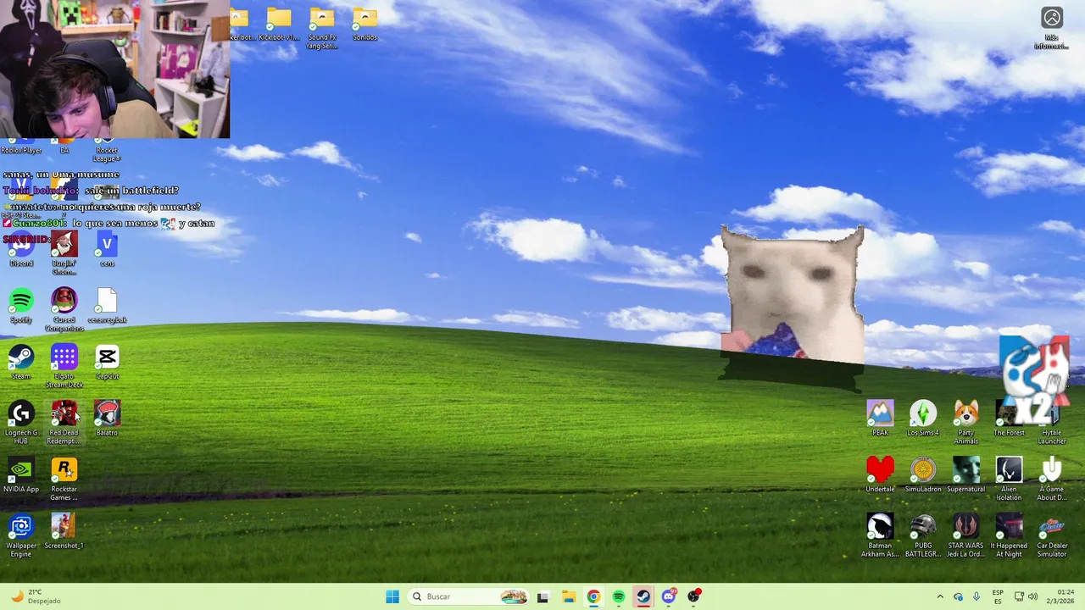Open Cursed Companions desktop icon
The image size is (1085, 610).
(x=64, y=309)
